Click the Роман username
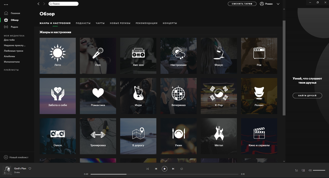 [x=269, y=4]
